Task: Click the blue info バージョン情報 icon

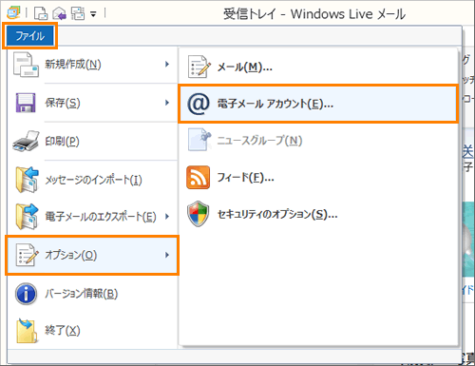Action: point(26,294)
